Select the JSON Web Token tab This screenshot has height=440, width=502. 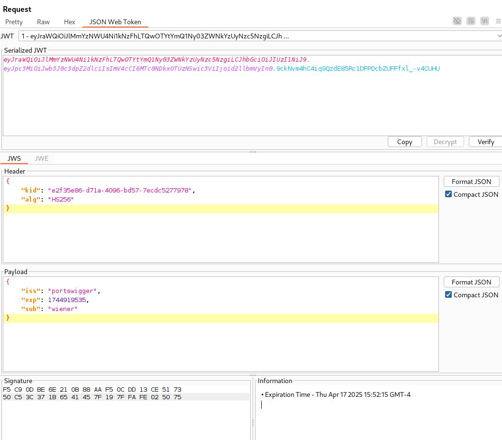coord(115,22)
